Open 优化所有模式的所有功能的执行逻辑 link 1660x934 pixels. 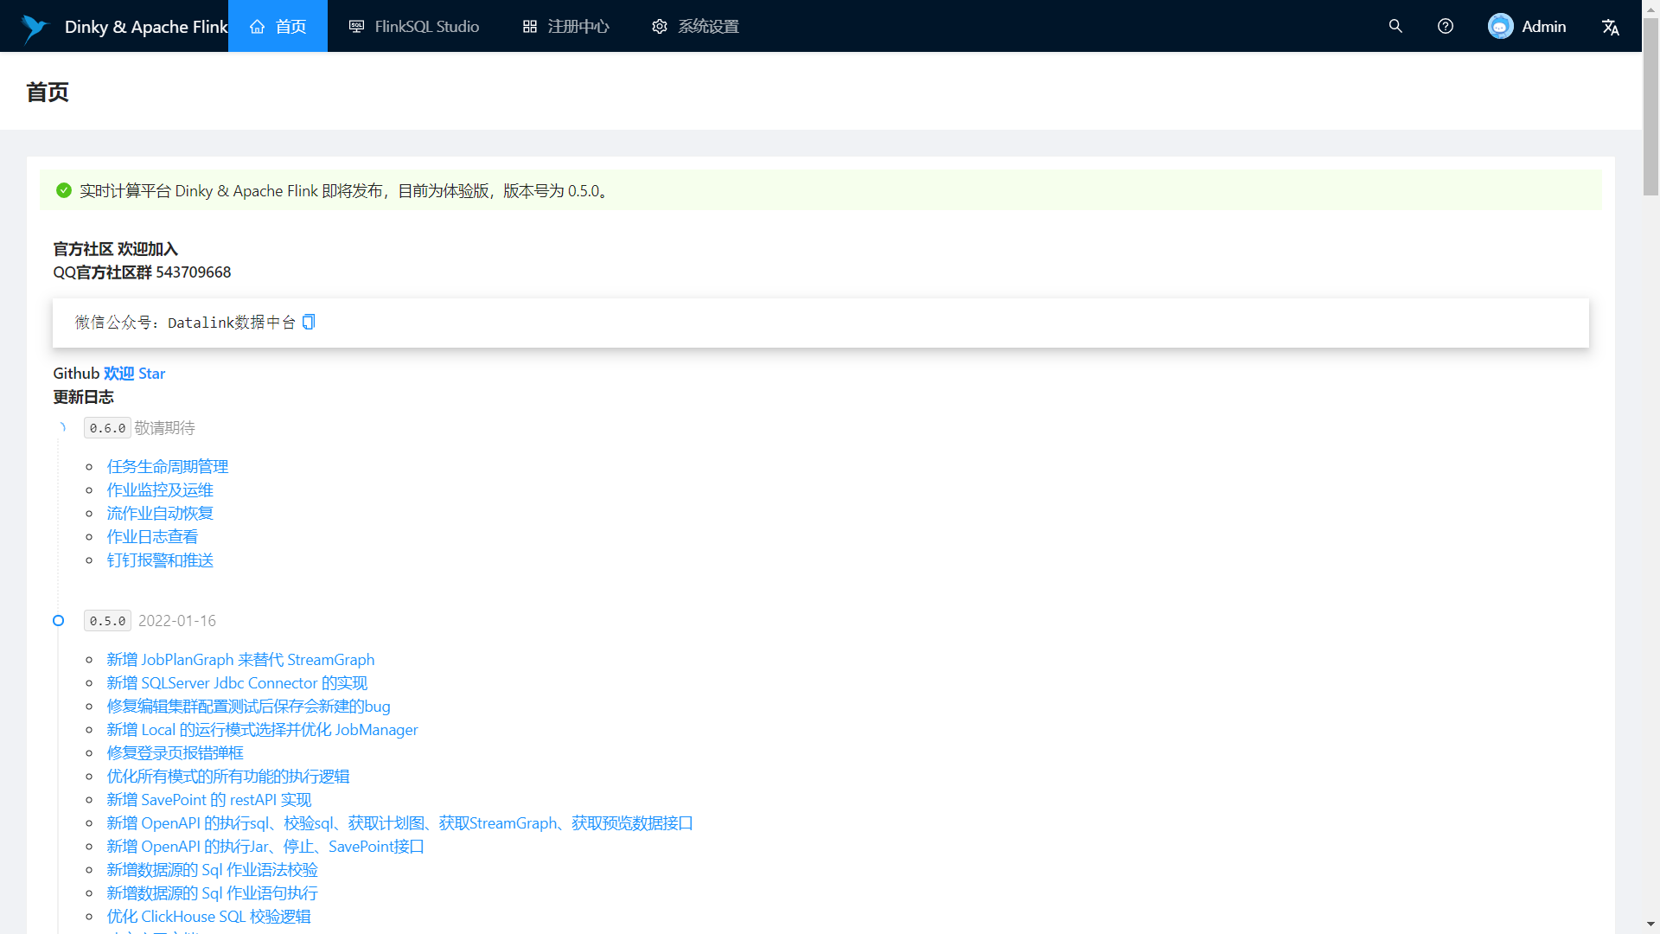click(x=228, y=776)
